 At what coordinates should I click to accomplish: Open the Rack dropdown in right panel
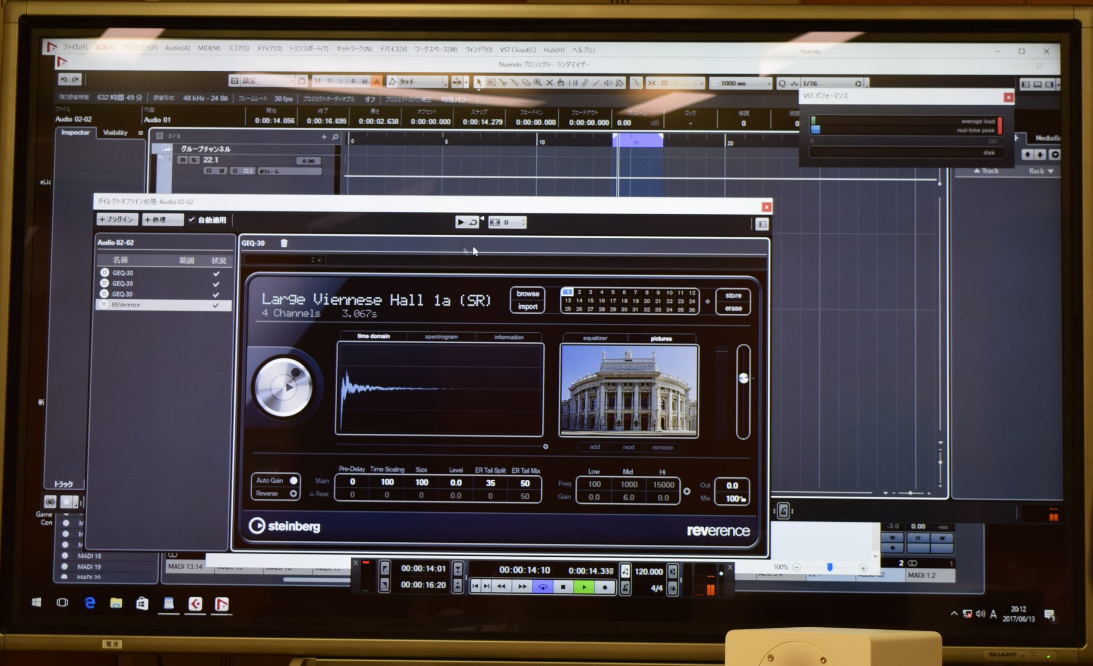(x=1040, y=171)
